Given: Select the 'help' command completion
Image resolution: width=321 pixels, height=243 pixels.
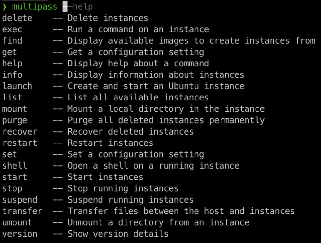Looking at the screenshot, I should point(12,64).
